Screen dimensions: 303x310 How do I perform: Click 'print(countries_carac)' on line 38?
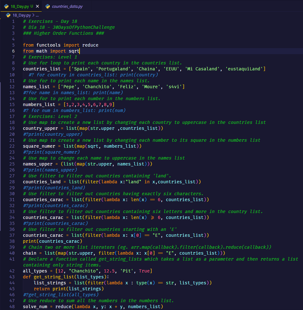(52, 241)
